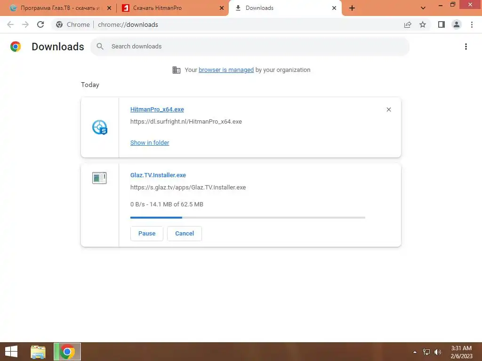Open the Glaz.TV.Installer.exe link
This screenshot has width=482, height=361.
(x=158, y=175)
